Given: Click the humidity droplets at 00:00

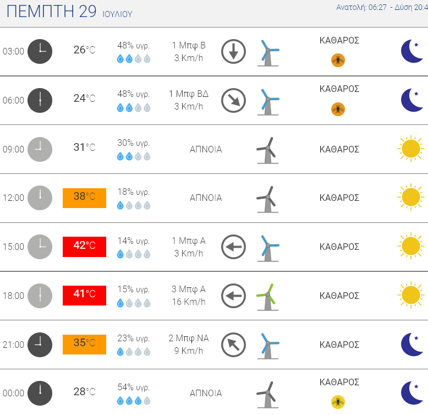Looking at the screenshot, I should pos(134,400).
